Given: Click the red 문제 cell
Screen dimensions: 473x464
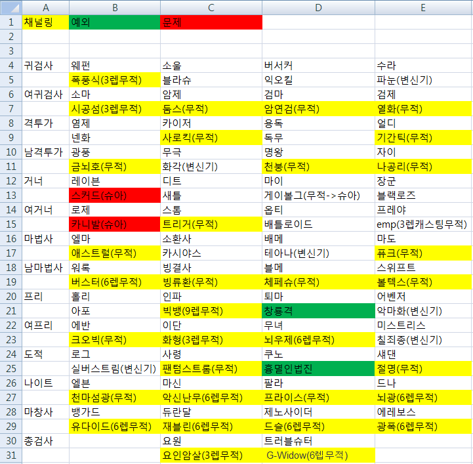Looking at the screenshot, I should 211,22.
